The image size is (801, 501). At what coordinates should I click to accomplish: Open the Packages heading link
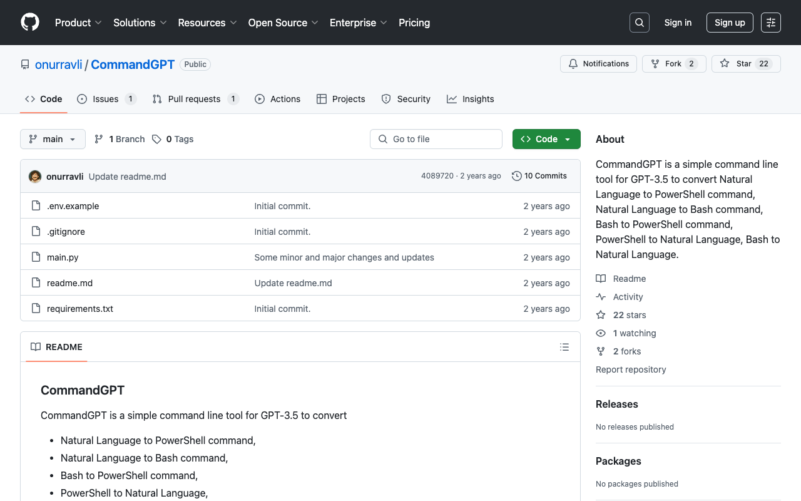pos(618,461)
